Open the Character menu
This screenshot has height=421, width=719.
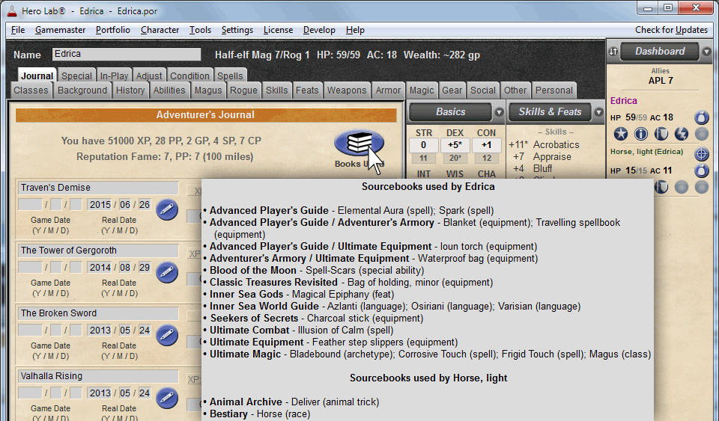click(160, 30)
